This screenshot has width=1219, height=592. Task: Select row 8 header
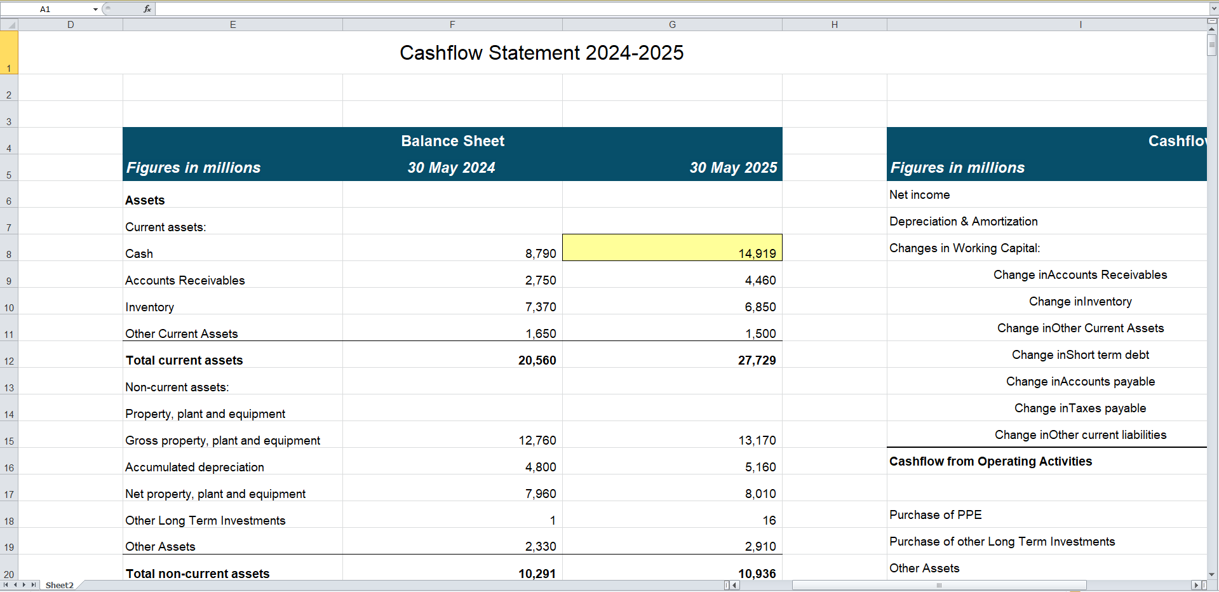[x=9, y=248]
